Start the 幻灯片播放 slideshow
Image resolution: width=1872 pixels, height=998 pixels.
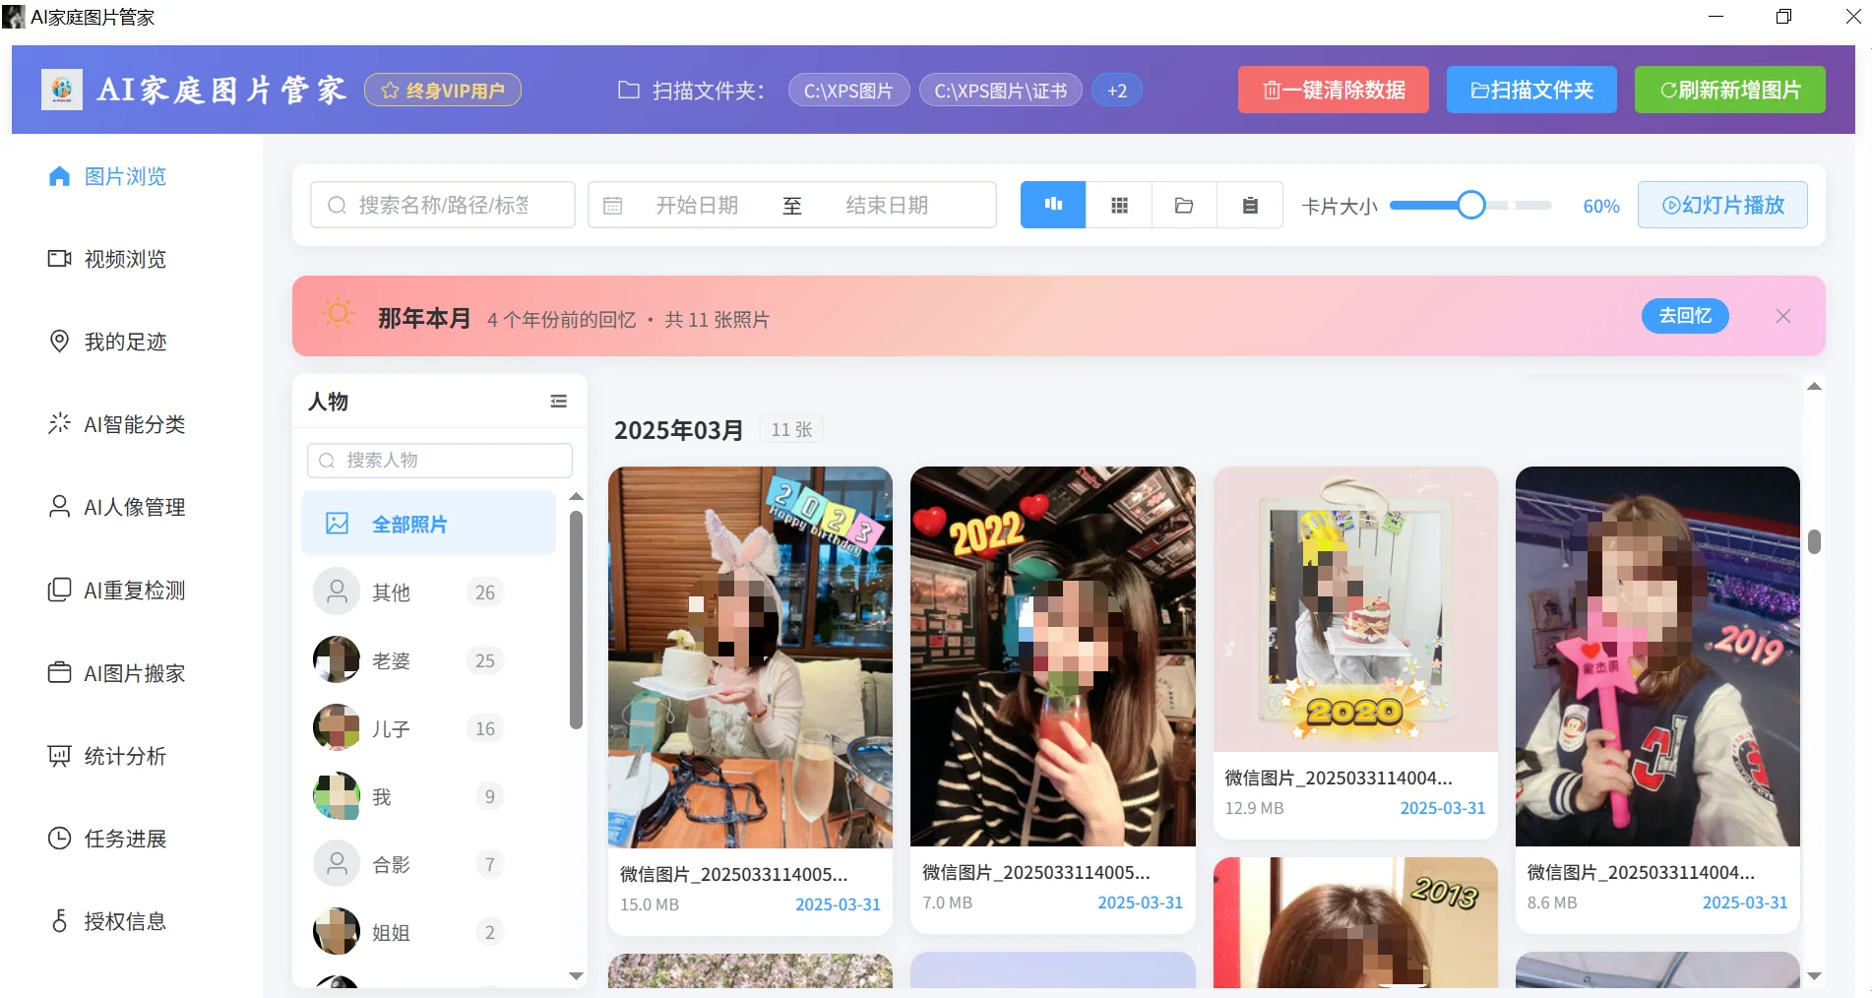click(x=1722, y=205)
